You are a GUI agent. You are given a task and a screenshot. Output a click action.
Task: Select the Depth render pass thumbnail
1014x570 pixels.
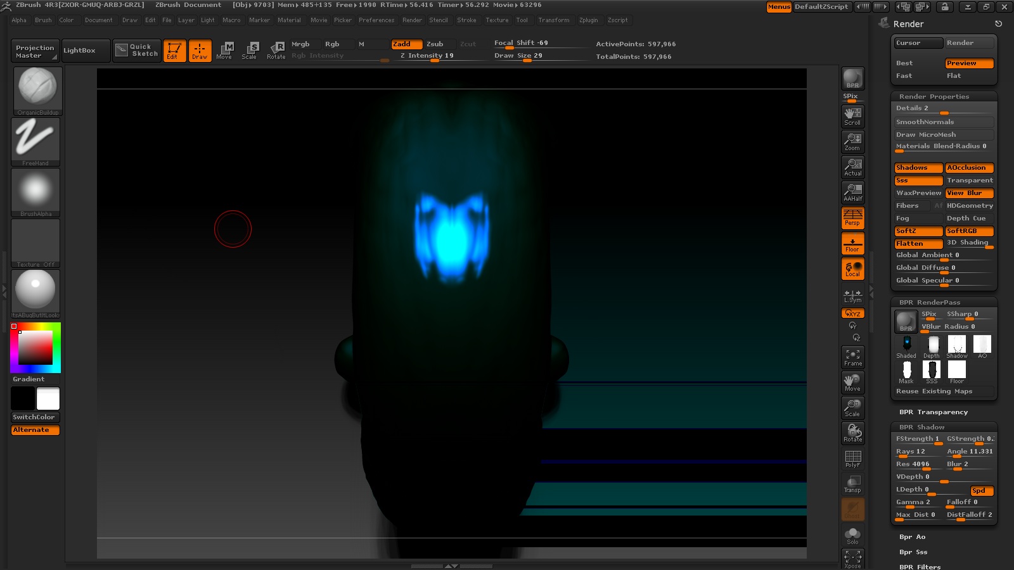click(932, 346)
